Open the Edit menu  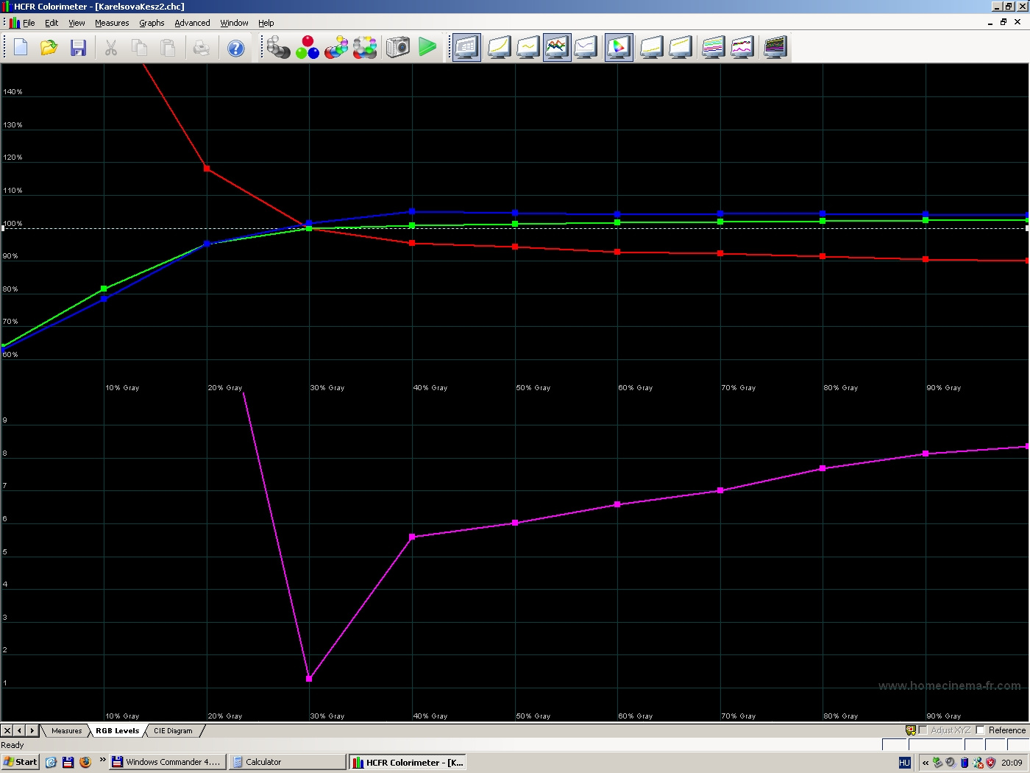pyautogui.click(x=51, y=23)
